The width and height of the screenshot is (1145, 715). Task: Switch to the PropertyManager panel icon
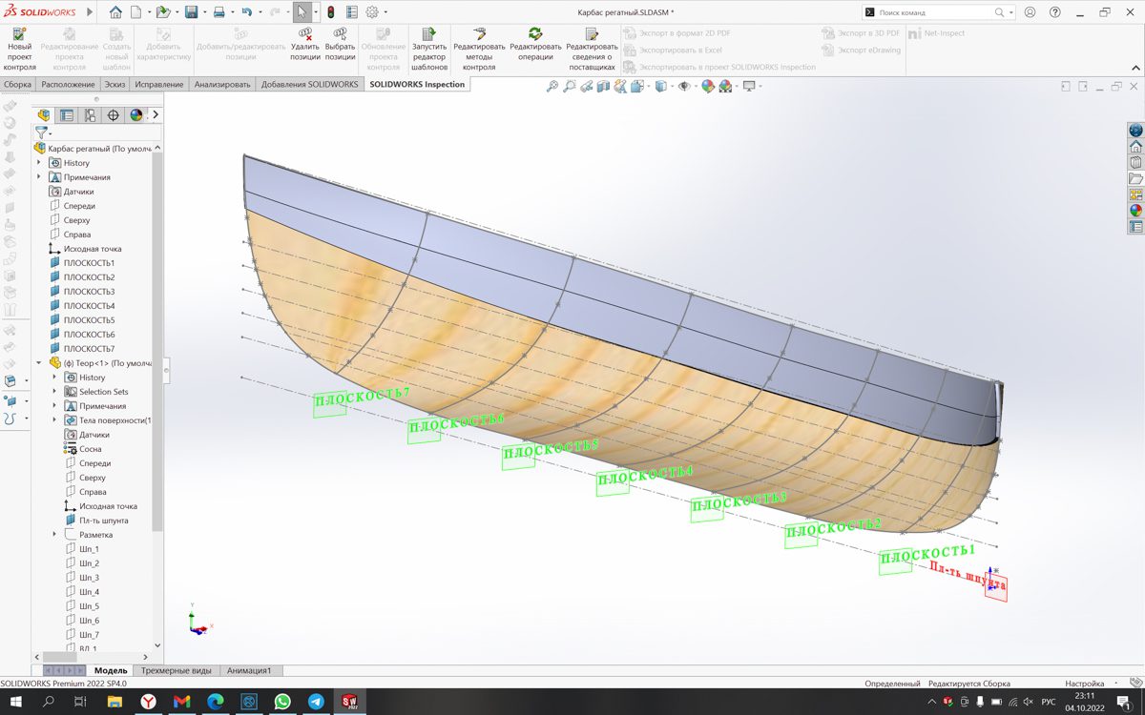(x=67, y=115)
